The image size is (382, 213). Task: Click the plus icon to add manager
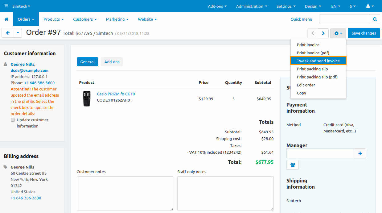pyautogui.click(x=360, y=153)
